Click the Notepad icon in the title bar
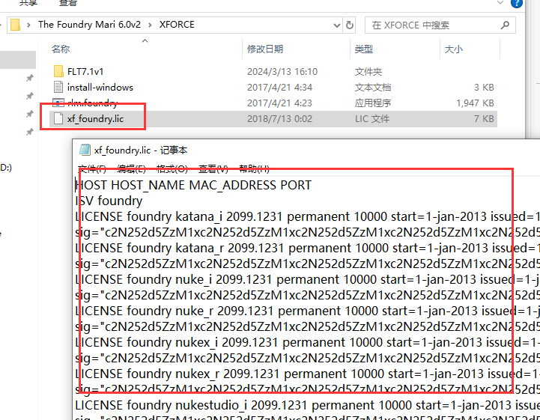Viewport: 540px width, 420px height. pos(85,150)
